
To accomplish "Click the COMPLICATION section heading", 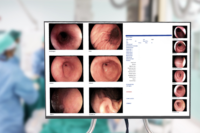I will point(130,99).
